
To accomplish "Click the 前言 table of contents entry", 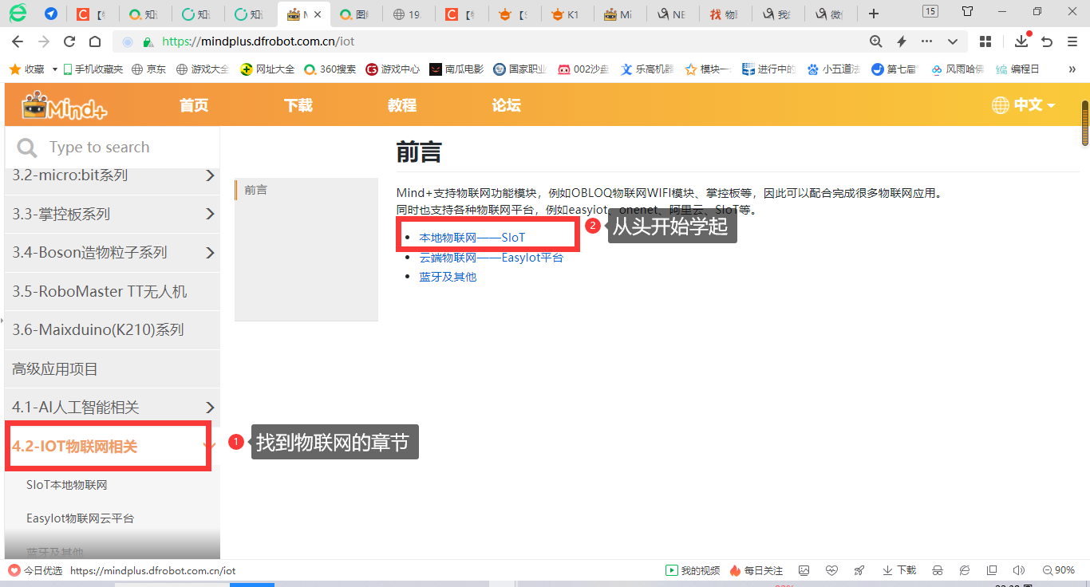I will pyautogui.click(x=256, y=190).
